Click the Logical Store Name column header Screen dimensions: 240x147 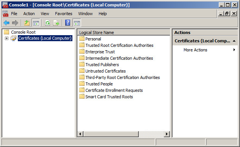124,32
